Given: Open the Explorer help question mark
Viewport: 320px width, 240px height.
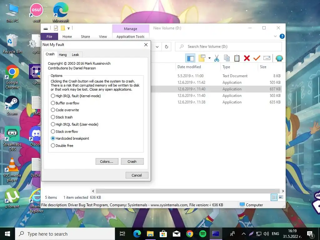Looking at the screenshot, I should (282, 36).
